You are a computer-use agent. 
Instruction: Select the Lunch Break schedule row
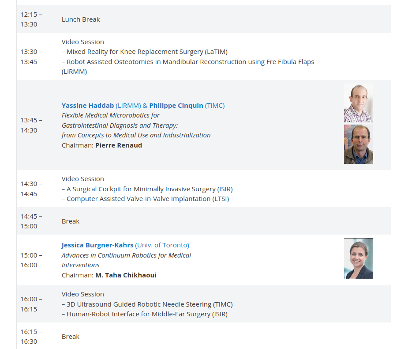(x=203, y=19)
